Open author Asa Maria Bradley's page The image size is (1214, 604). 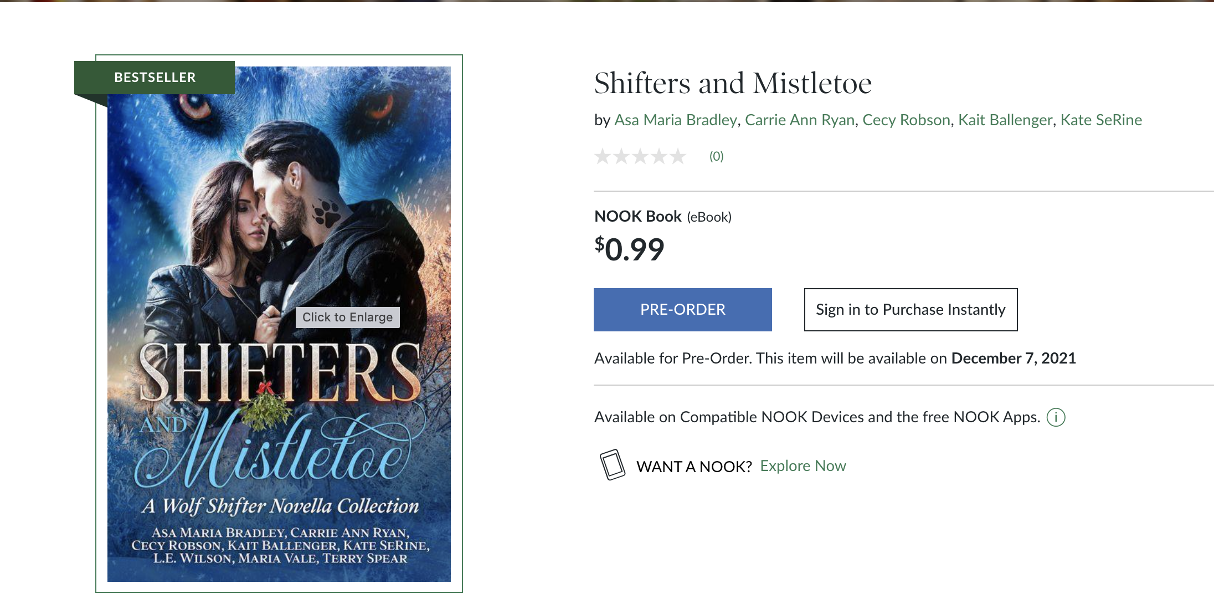pyautogui.click(x=676, y=120)
